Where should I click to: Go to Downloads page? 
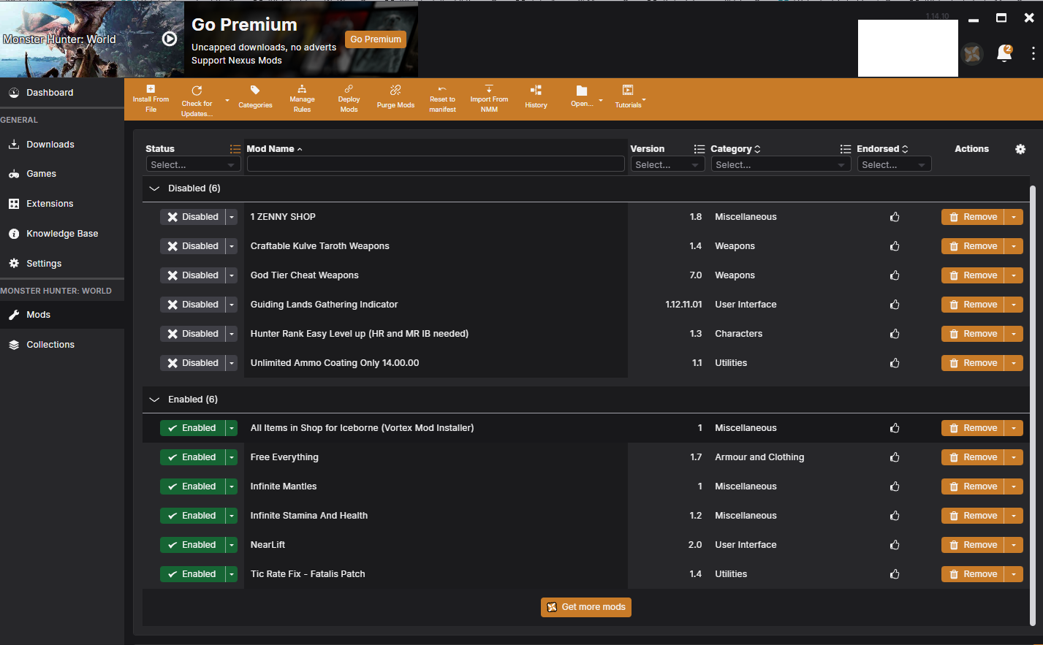coord(50,145)
